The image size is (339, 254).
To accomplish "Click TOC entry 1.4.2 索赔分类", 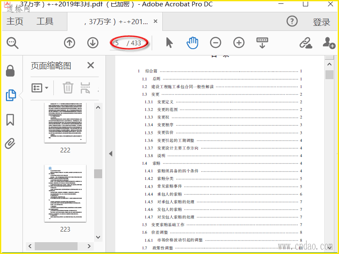I will click(x=223, y=179).
